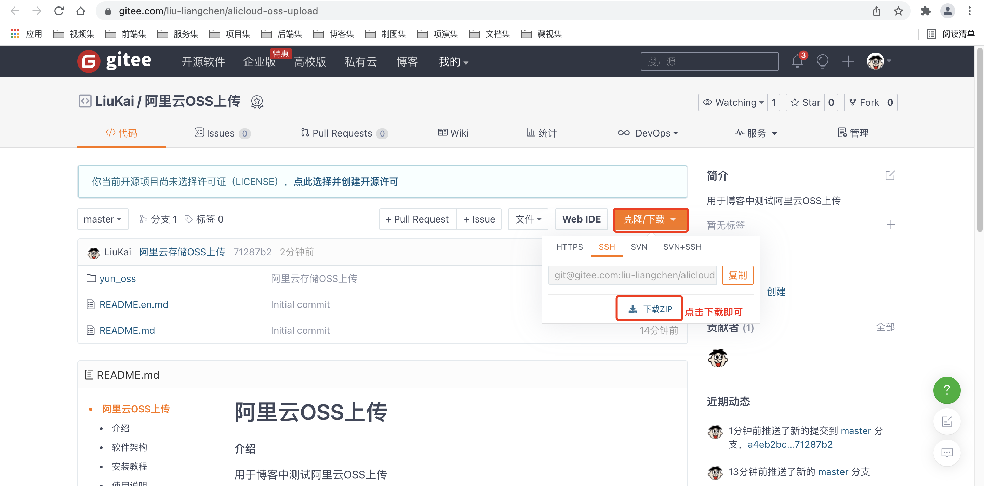
Task: Click 企业版 in top navigation
Action: point(260,61)
